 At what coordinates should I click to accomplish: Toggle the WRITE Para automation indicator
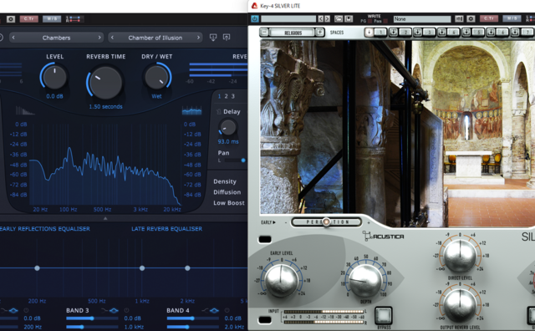point(385,21)
